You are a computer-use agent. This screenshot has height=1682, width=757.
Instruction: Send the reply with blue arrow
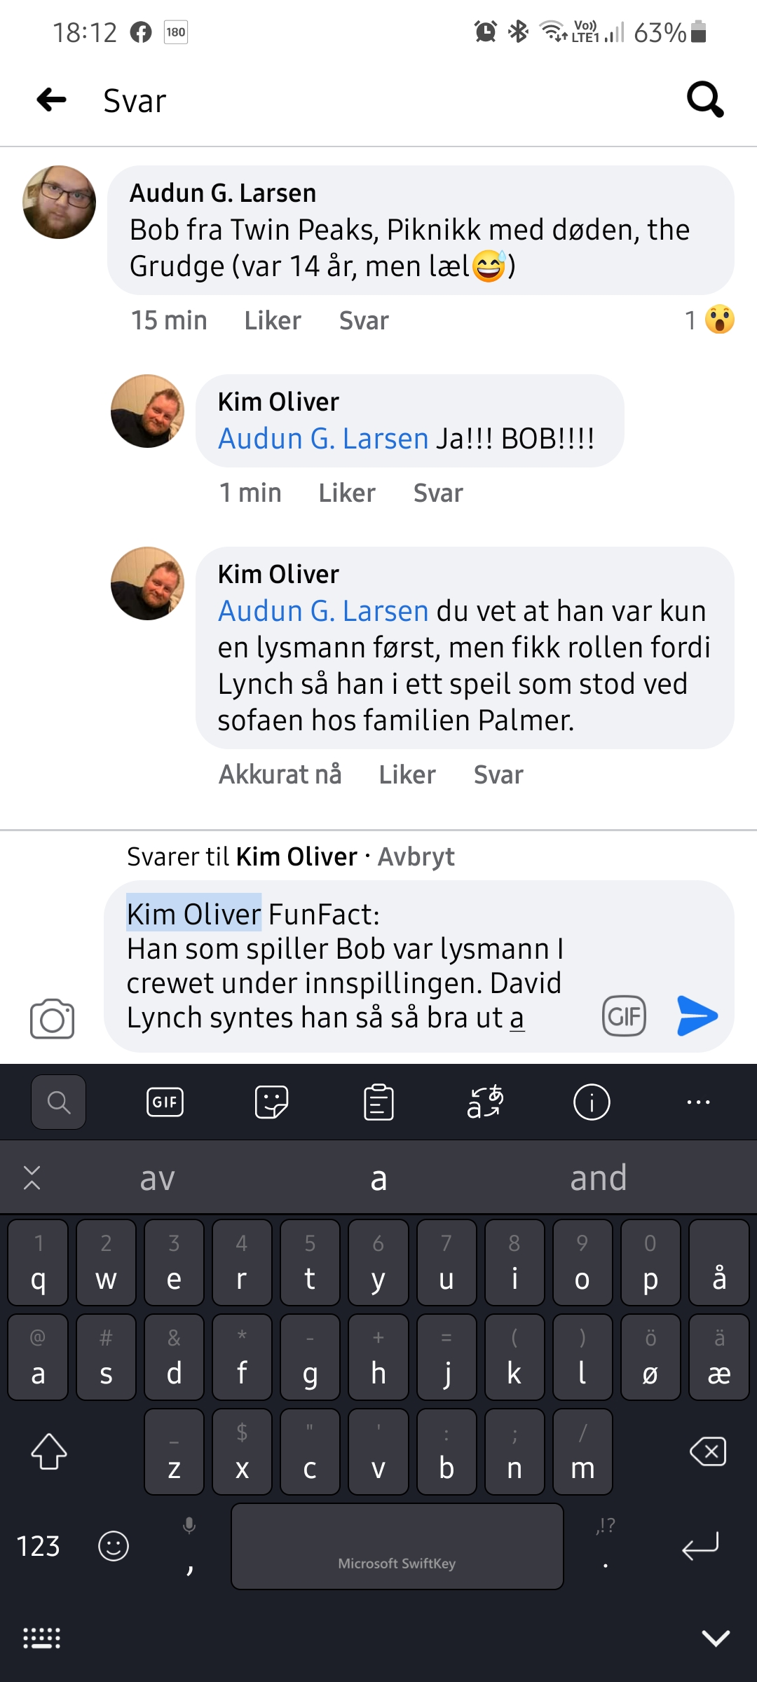697,1016
